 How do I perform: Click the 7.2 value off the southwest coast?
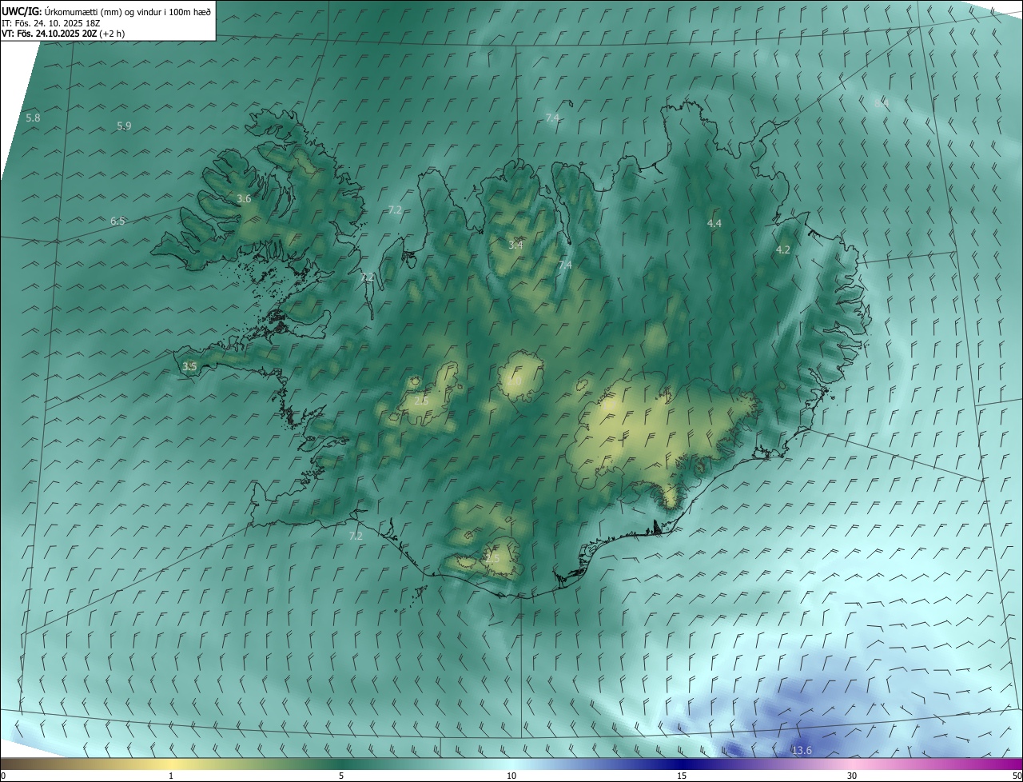pyautogui.click(x=356, y=536)
